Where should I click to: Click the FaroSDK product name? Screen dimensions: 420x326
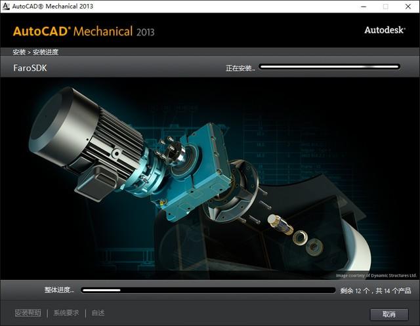click(30, 68)
